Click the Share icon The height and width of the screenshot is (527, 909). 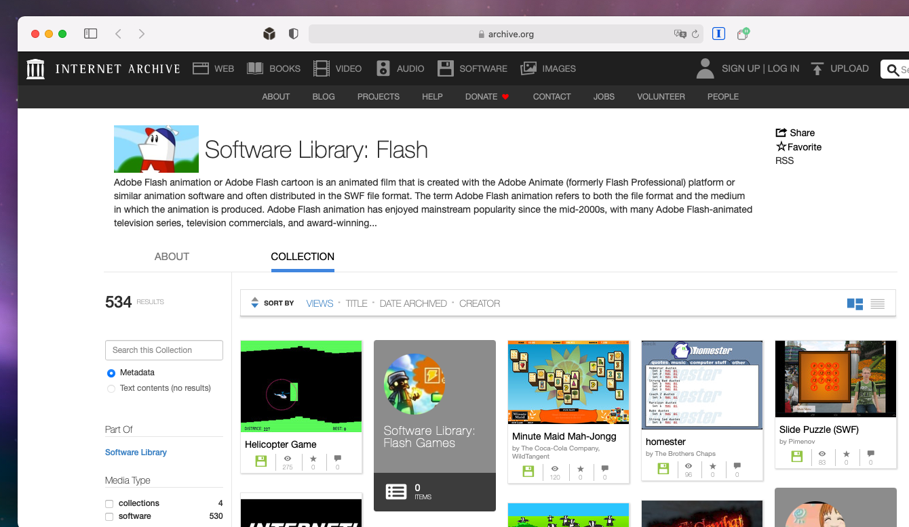781,133
